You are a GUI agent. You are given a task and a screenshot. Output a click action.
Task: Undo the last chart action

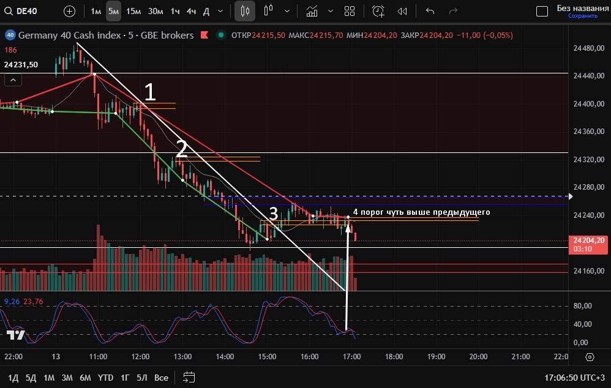tap(430, 11)
